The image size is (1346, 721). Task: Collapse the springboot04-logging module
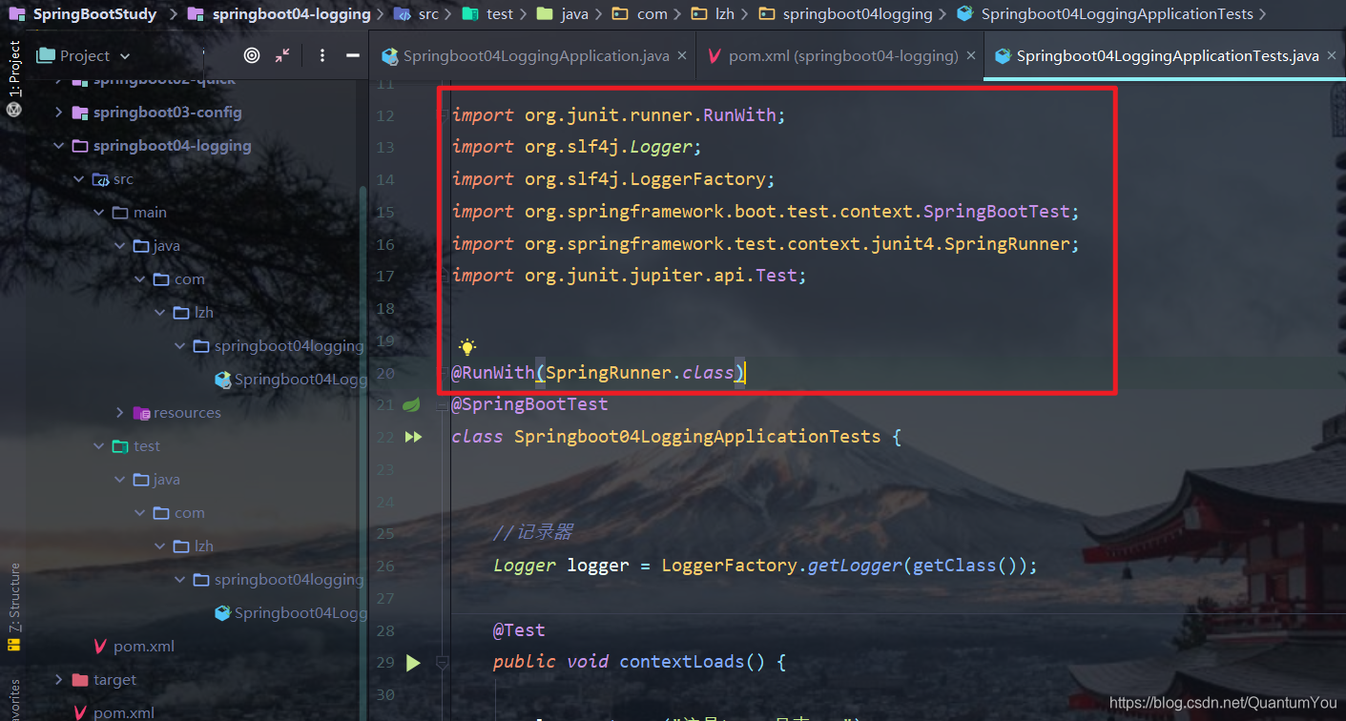pyautogui.click(x=59, y=146)
